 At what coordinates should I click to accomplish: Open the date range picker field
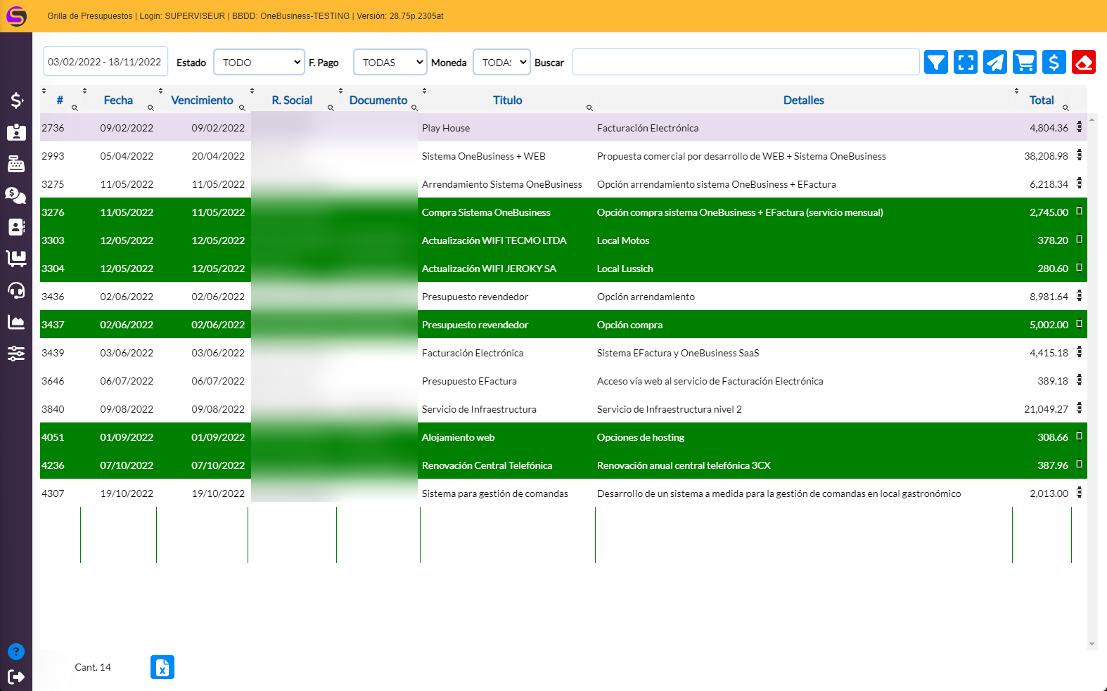[x=105, y=62]
